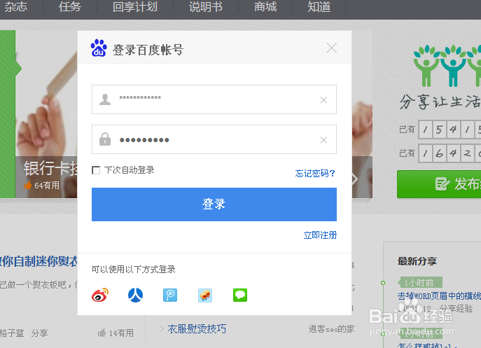The width and height of the screenshot is (481, 348).
Task: Enable the 下次自动登录 checkbox
Action: [96, 170]
